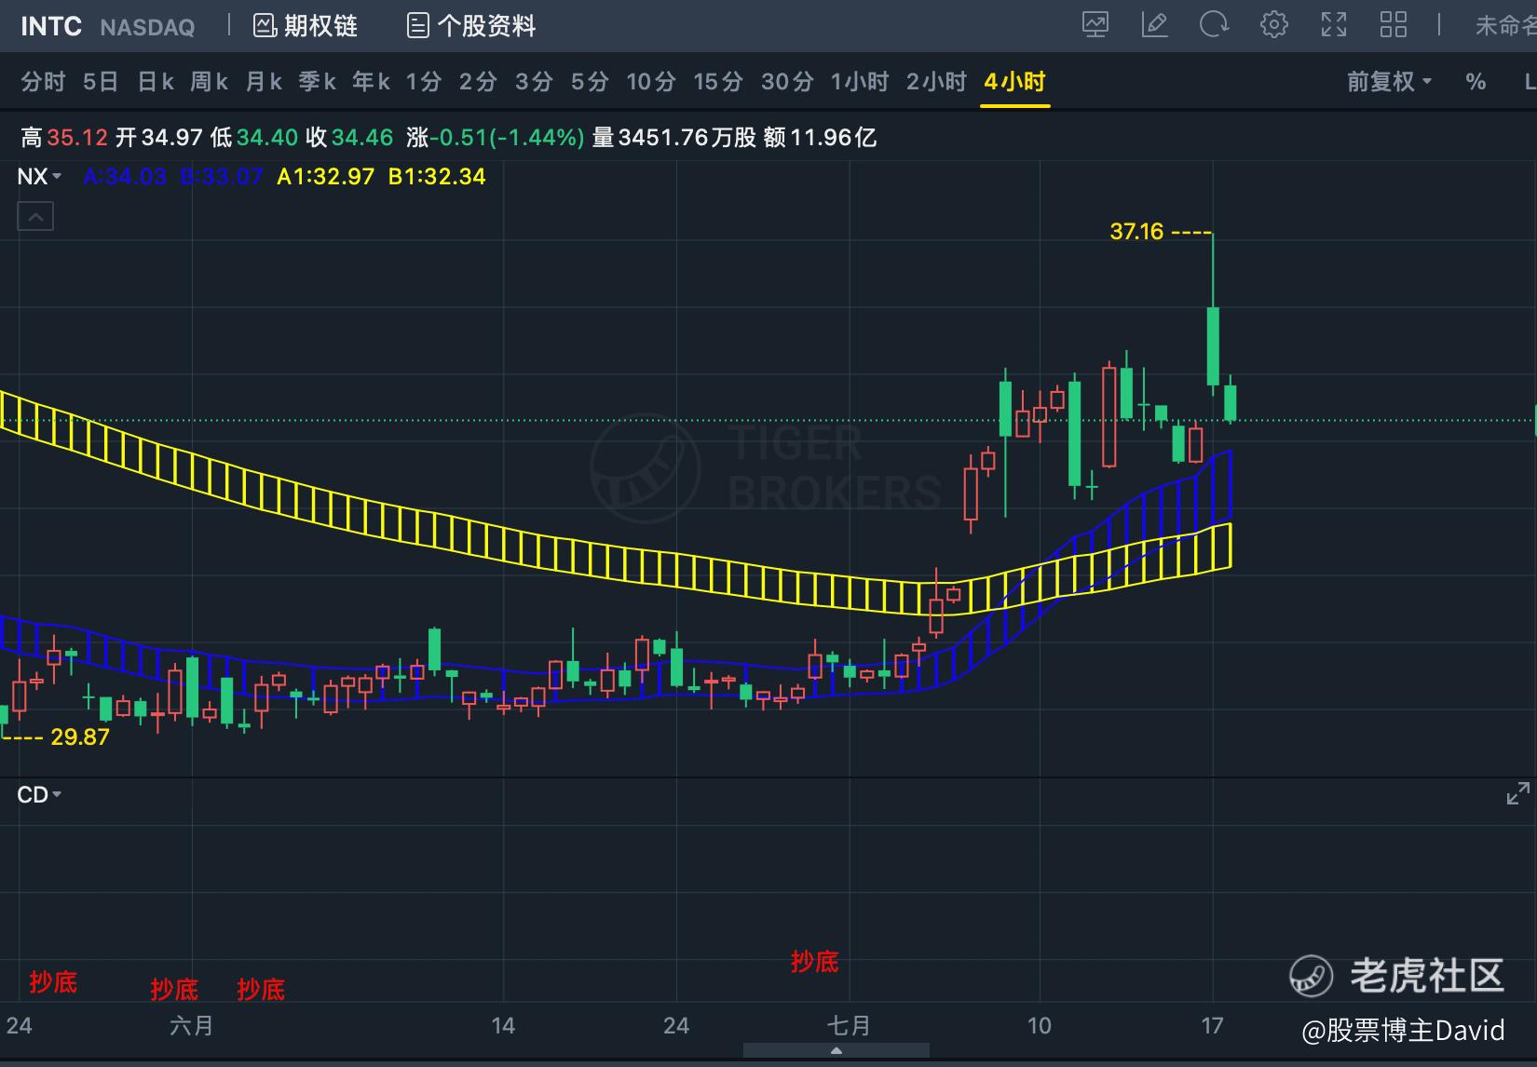Open 个股资料 stock profile
1537x1067 pixels.
(x=472, y=25)
